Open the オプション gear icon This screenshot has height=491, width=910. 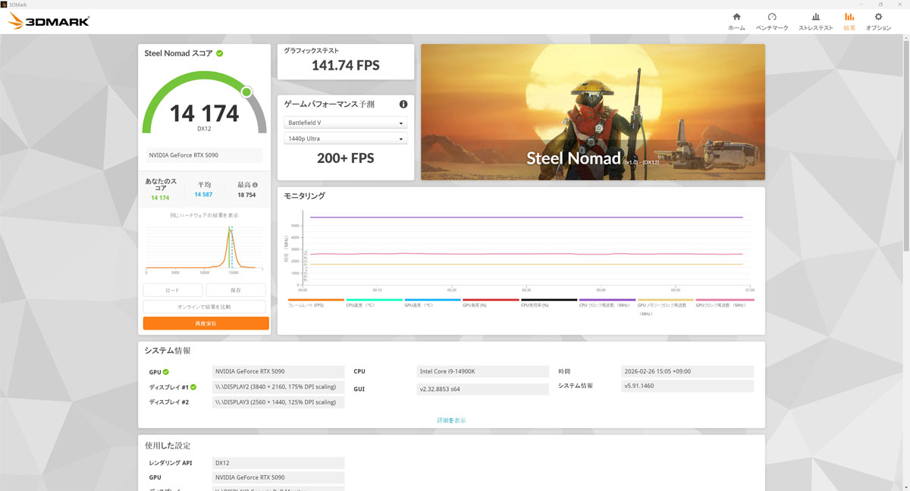click(878, 17)
